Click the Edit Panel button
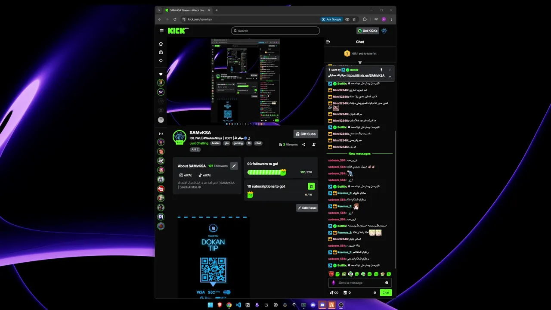551x310 pixels. point(307,208)
